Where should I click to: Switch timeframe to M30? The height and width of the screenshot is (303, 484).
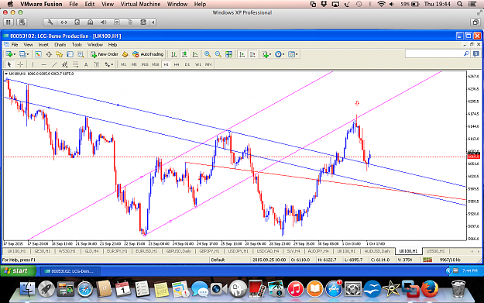pyautogui.click(x=155, y=64)
